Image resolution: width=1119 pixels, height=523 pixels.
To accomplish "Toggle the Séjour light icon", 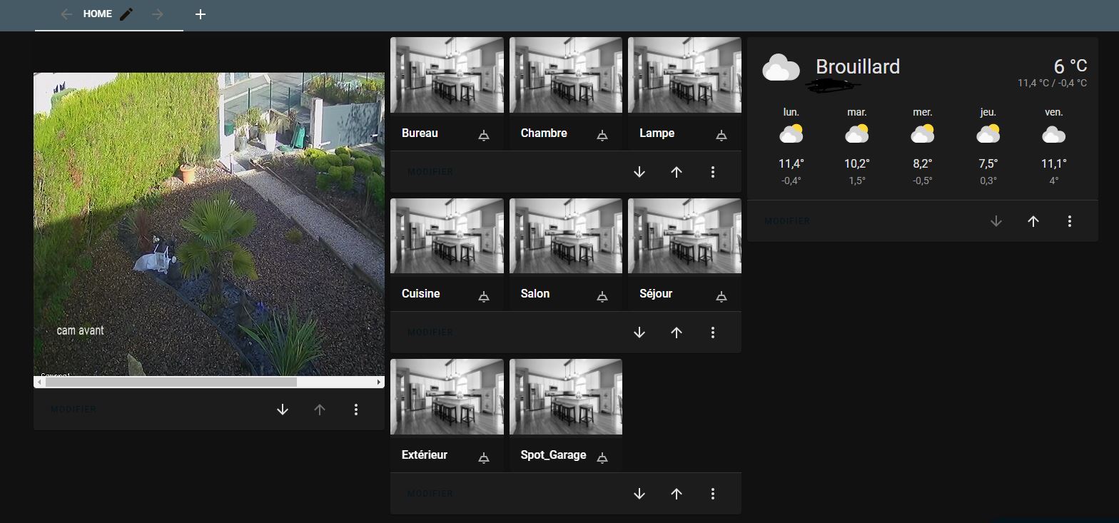I will (x=721, y=296).
